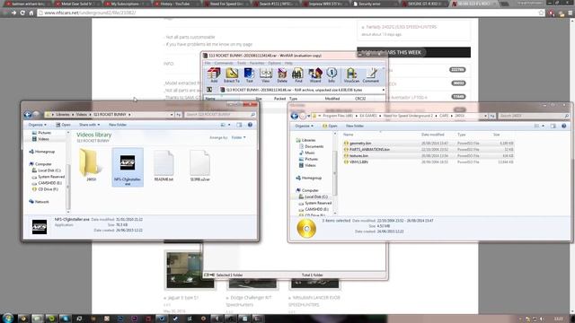Sort WinRAR list by Modified column
The image size is (575, 323).
click(332, 99)
